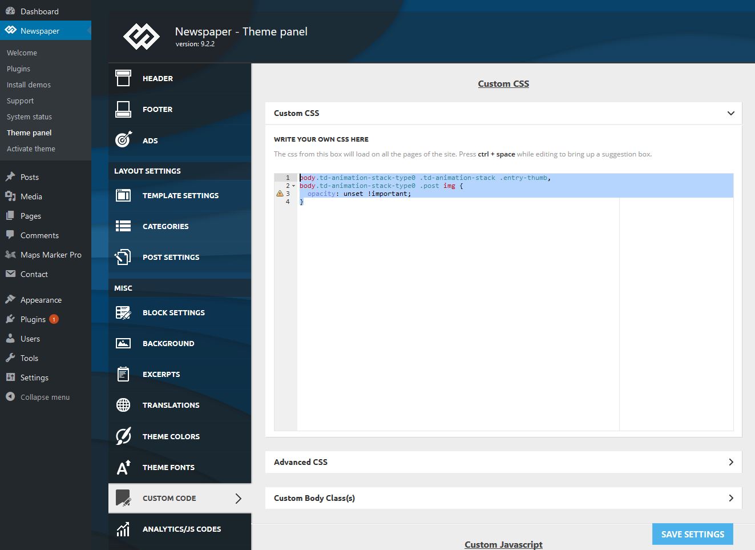Open the Welcome submenu item
The image size is (755, 550).
22,53
